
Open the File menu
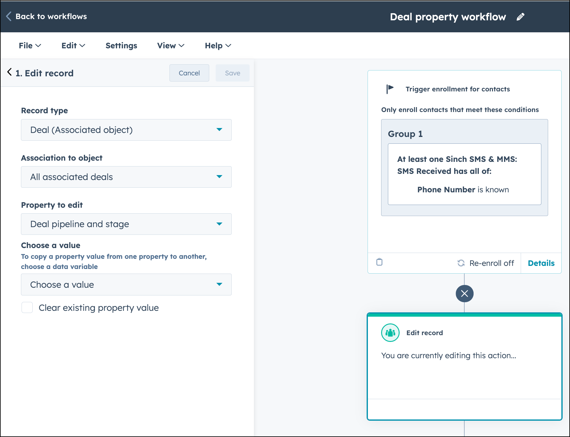(30, 45)
